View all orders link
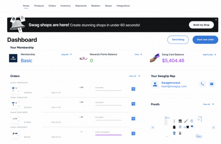Viewport: 221px width, 144px height. (x=133, y=76)
